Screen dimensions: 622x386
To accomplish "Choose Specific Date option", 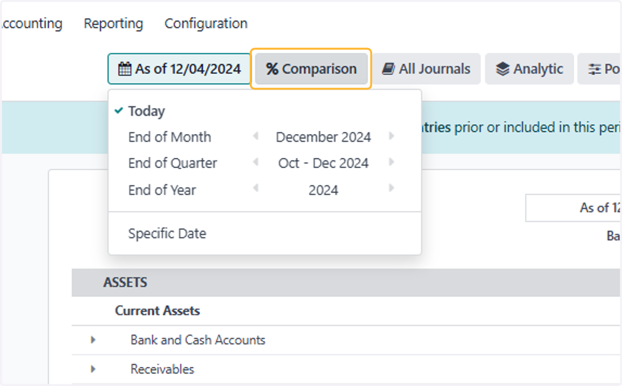I will coord(167,233).
